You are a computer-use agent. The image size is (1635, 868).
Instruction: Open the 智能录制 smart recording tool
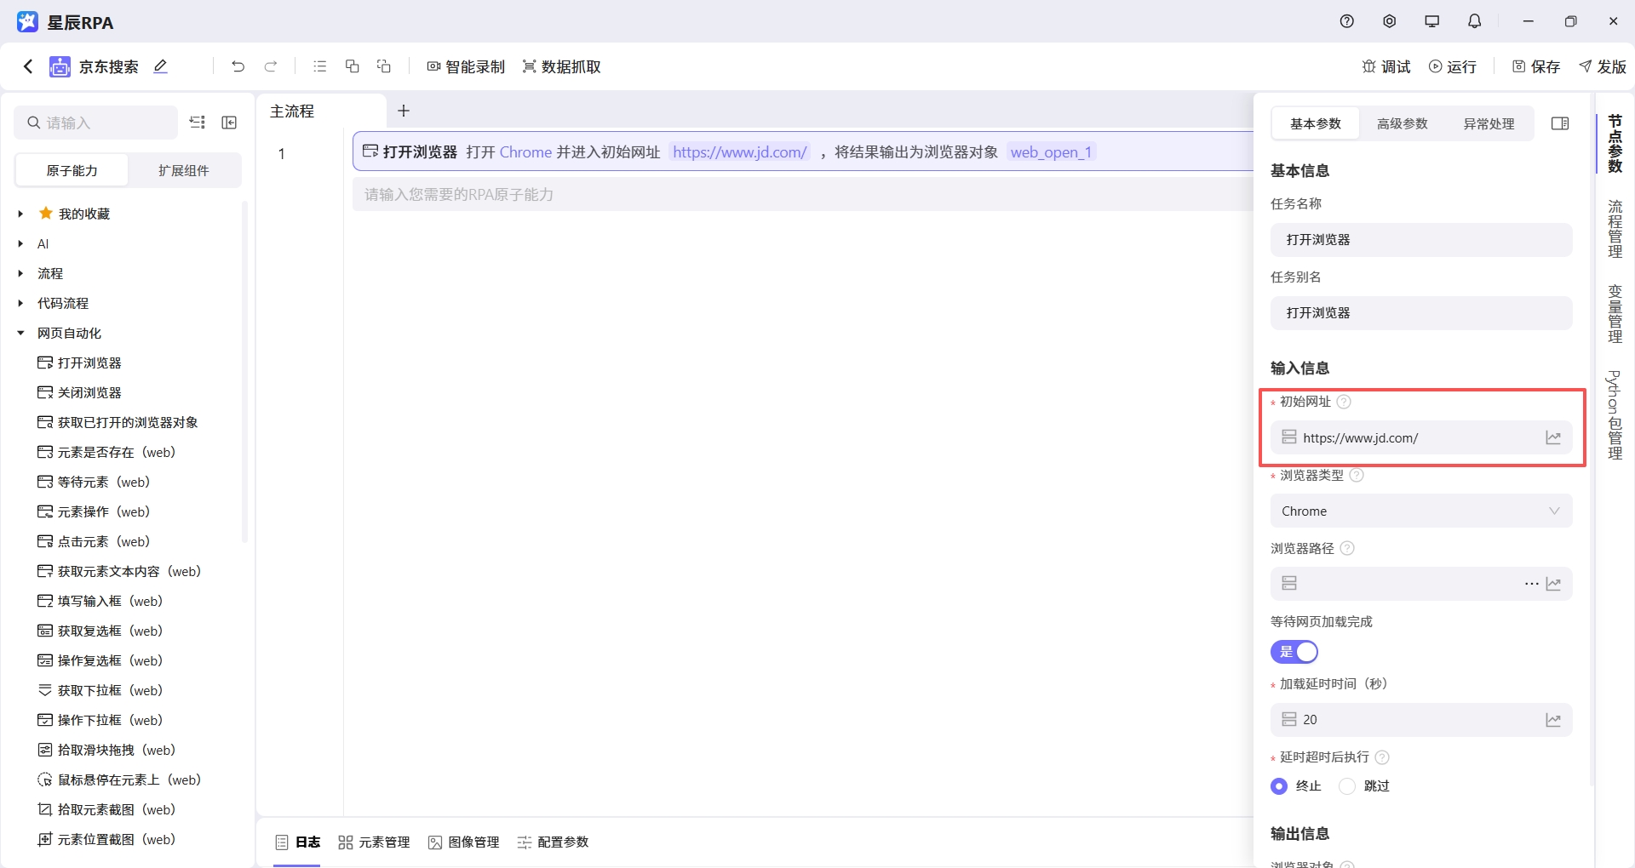click(465, 66)
